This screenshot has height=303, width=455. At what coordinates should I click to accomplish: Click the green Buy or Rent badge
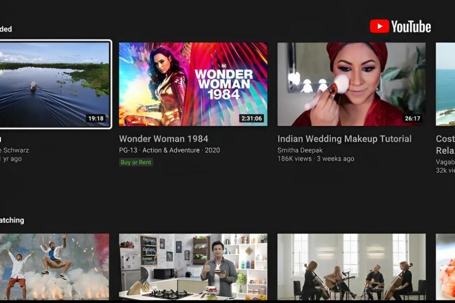point(136,163)
